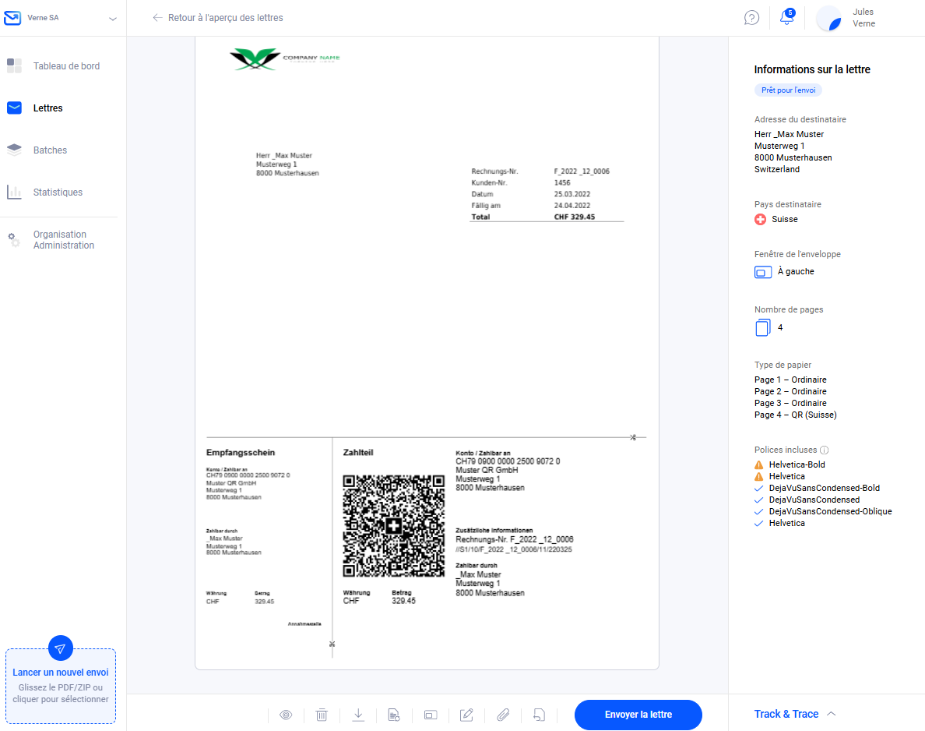This screenshot has height=731, width=925.
Task: Add an attachment with the paperclip icon
Action: (x=503, y=715)
